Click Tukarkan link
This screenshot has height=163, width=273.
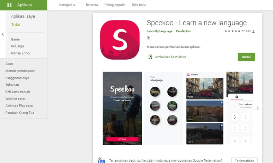click(12, 85)
